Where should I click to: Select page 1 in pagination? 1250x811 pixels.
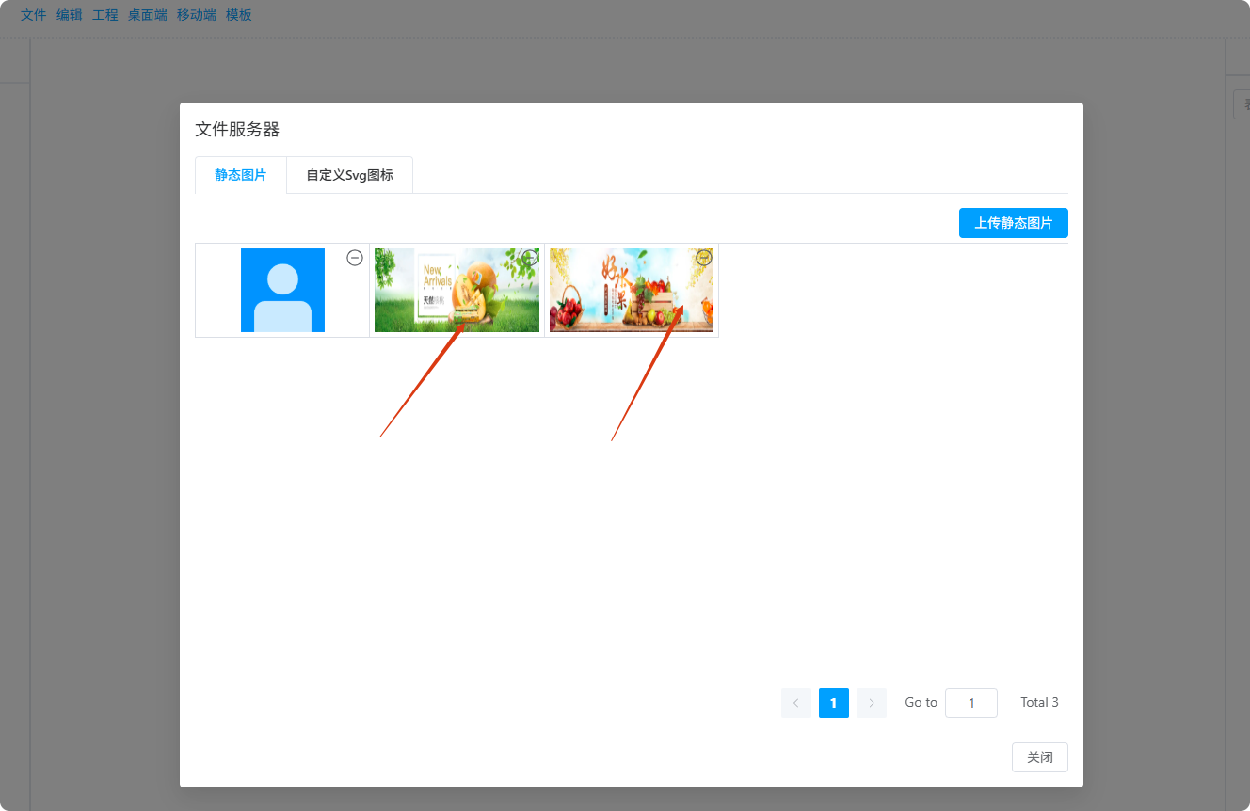(x=834, y=703)
